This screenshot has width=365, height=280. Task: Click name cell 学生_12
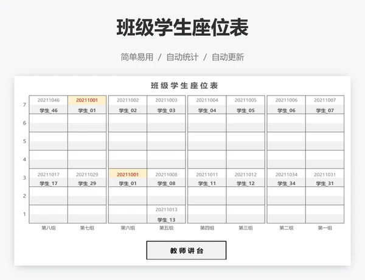point(246,183)
